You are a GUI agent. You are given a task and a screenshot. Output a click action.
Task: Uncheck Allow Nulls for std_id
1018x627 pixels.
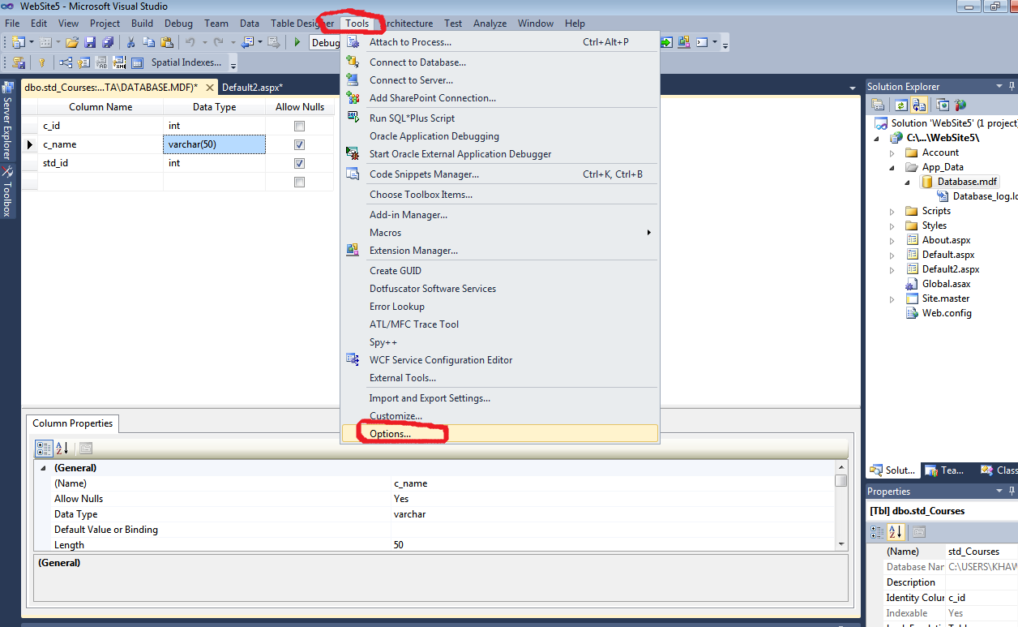(x=299, y=163)
